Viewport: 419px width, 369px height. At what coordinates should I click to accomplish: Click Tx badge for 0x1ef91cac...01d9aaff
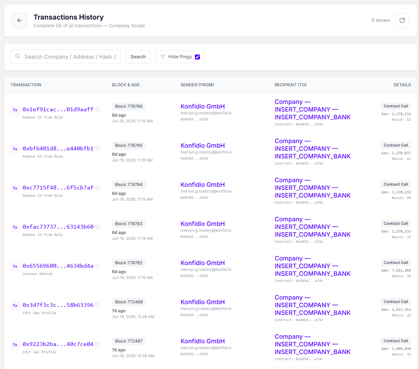click(x=15, y=110)
